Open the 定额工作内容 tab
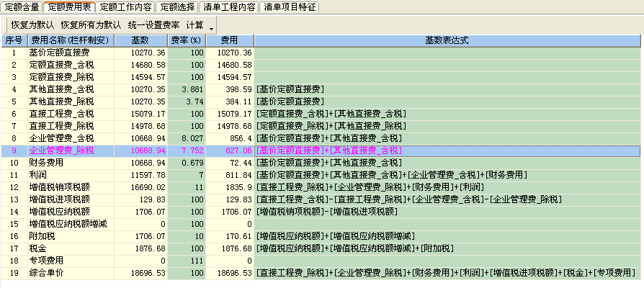The height and width of the screenshot is (288, 644). (125, 6)
